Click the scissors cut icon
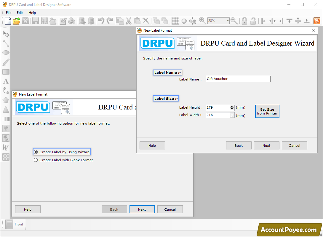The image size is (323, 237). coord(129,21)
